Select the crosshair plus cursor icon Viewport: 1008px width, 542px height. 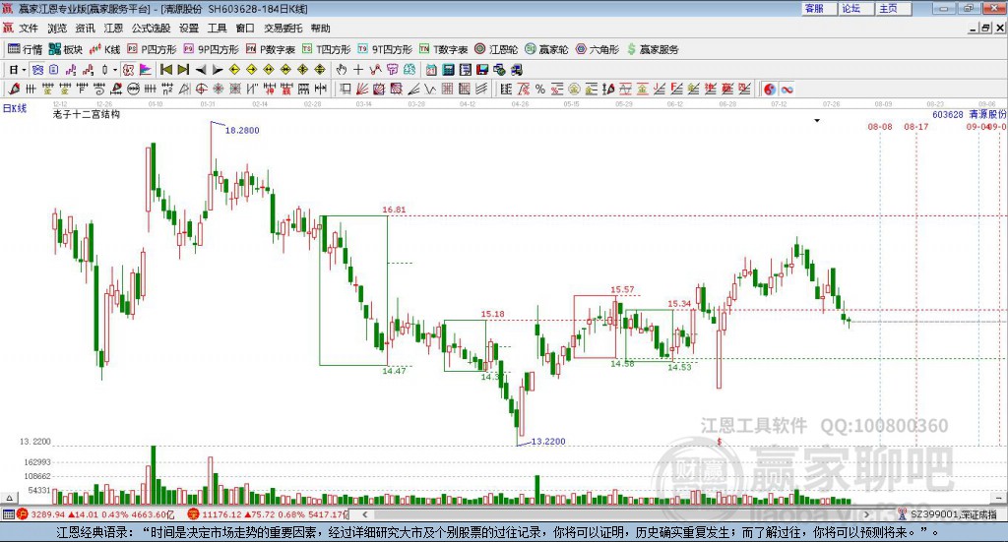pos(358,70)
